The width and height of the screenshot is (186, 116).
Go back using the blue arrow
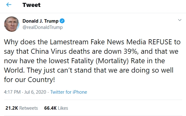pyautogui.click(x=9, y=5)
